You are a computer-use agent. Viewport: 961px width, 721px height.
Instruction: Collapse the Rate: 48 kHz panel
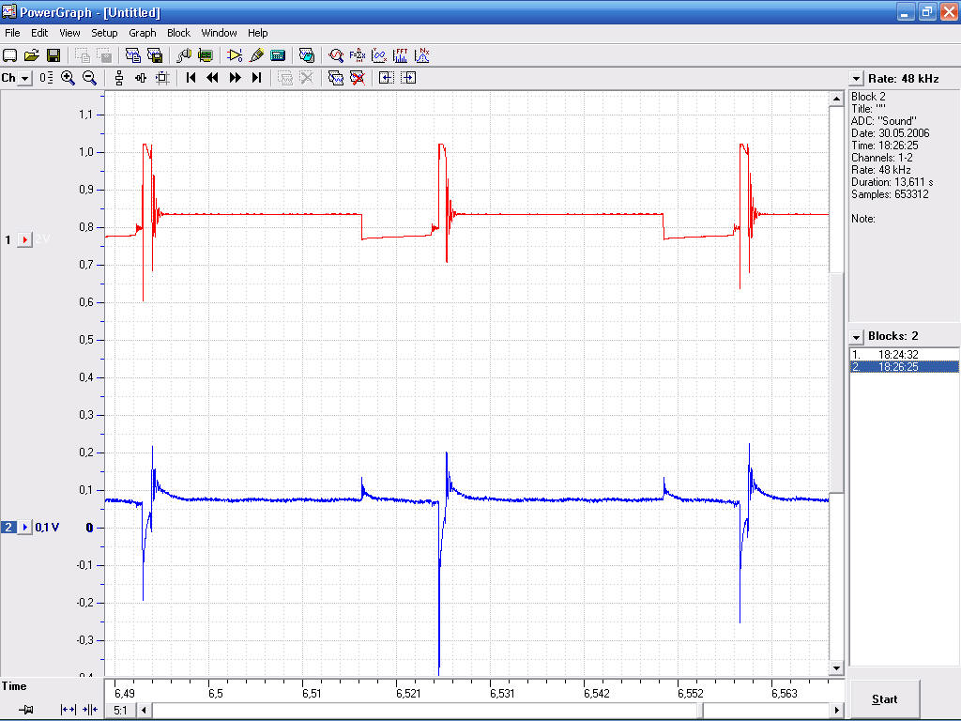(x=856, y=79)
